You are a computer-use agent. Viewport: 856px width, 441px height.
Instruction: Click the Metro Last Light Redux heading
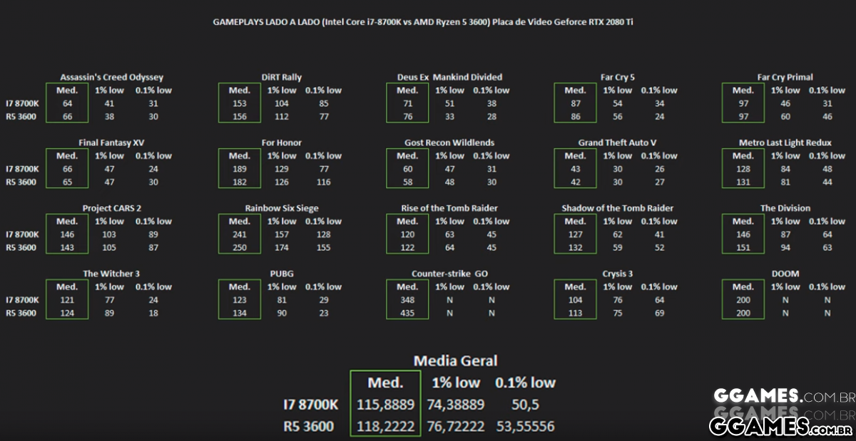[785, 142]
